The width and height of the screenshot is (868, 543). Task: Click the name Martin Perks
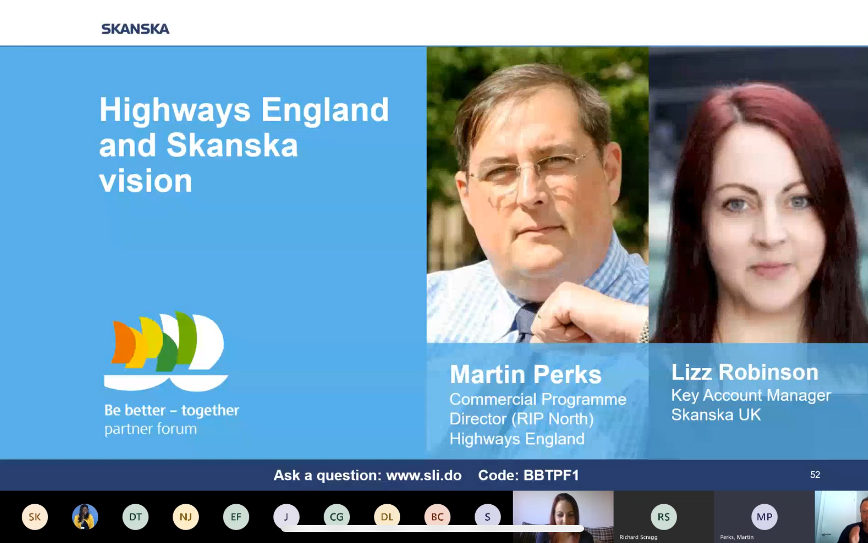[526, 374]
